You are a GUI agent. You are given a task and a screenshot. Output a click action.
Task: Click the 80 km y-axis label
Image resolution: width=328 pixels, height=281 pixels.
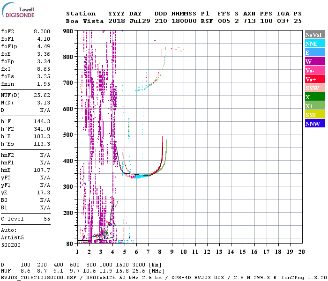point(69,244)
